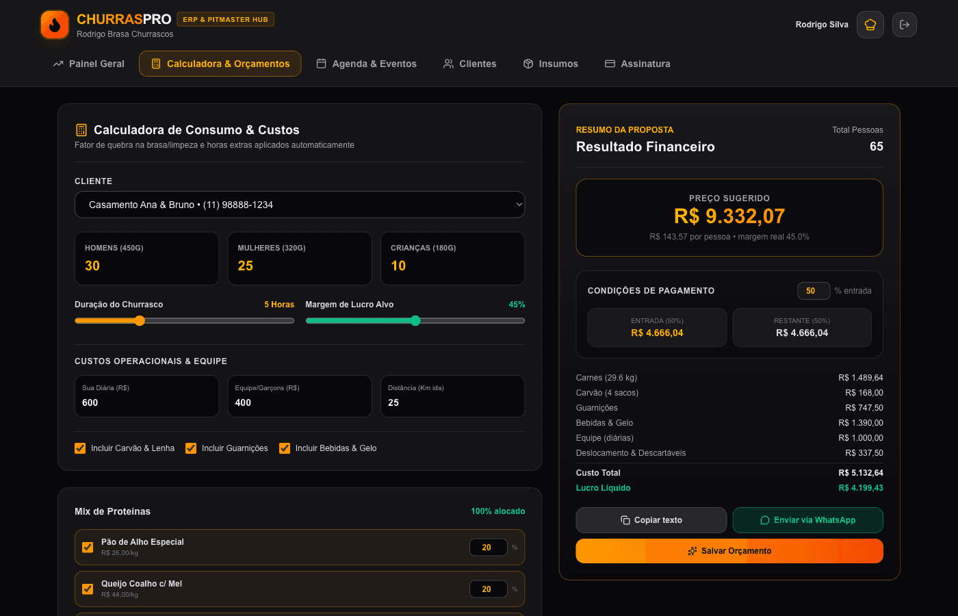Uncheck Queijo Coalho c/ Mel protein
Viewport: 958px width, 616px height.
pos(88,589)
